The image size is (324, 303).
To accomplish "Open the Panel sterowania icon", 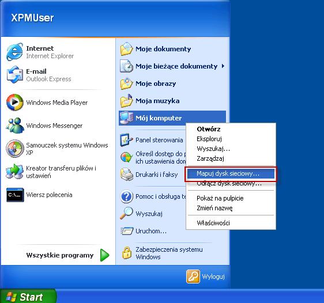I will click(x=126, y=140).
